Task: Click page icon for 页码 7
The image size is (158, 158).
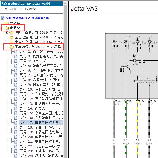Action: pyautogui.click(x=16, y=75)
